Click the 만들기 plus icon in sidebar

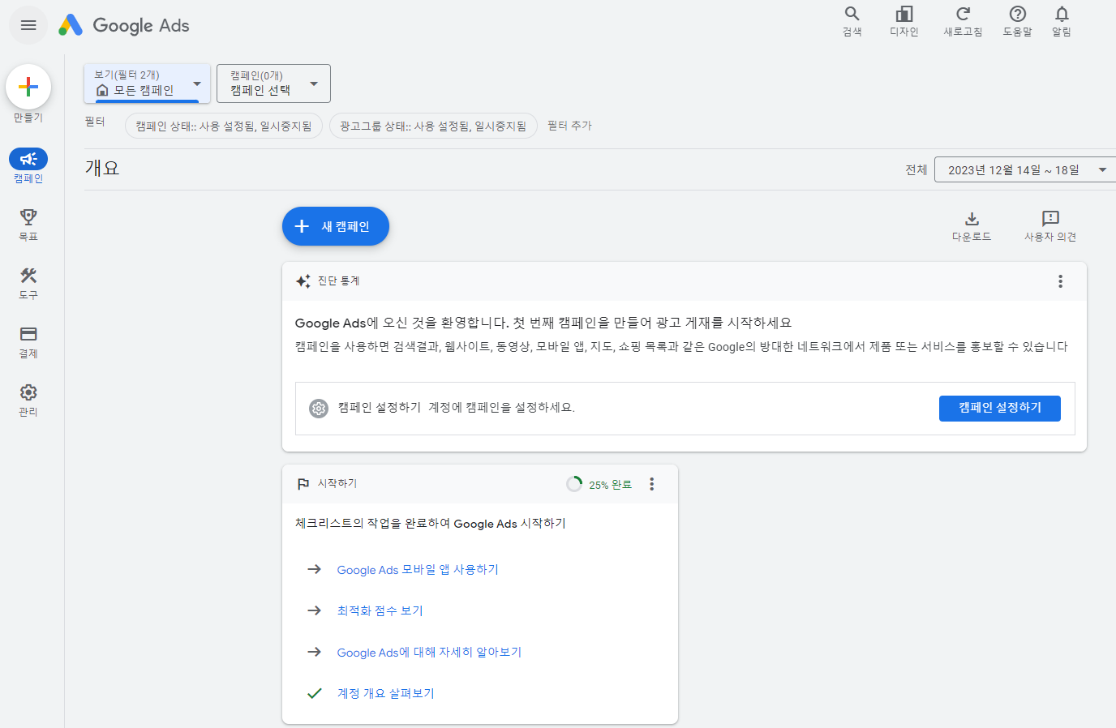point(28,85)
